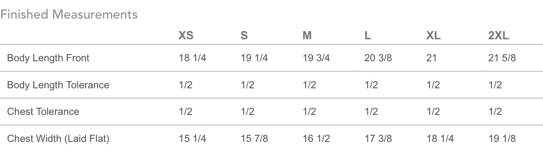543x166 pixels.
Task: Select the M size column header
Action: click(307, 36)
